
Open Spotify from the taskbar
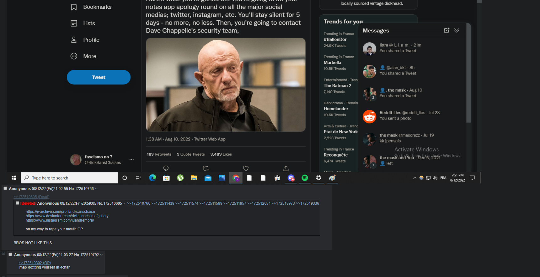(x=305, y=178)
